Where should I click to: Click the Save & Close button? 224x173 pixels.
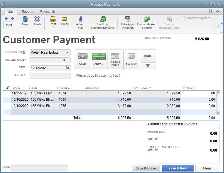pos(146,168)
